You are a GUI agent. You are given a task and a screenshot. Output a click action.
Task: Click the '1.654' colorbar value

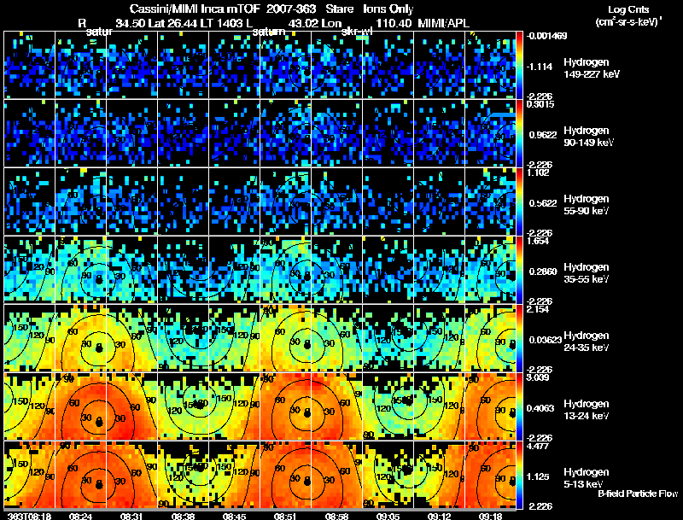pyautogui.click(x=538, y=241)
